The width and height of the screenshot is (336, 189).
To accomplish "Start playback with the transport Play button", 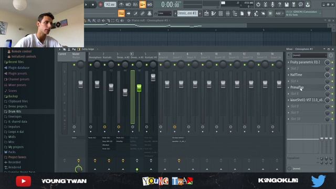I will (x=86, y=4).
